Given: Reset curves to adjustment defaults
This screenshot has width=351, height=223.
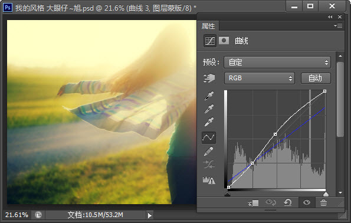Looking at the screenshot, I should (x=288, y=202).
